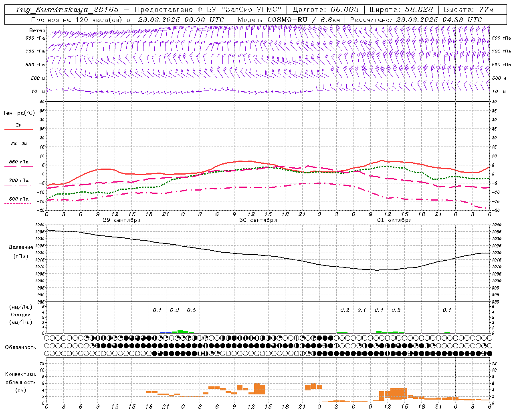Click the 500 гПа entry in temperature legend
The image size is (513, 410).
[x=18, y=199]
